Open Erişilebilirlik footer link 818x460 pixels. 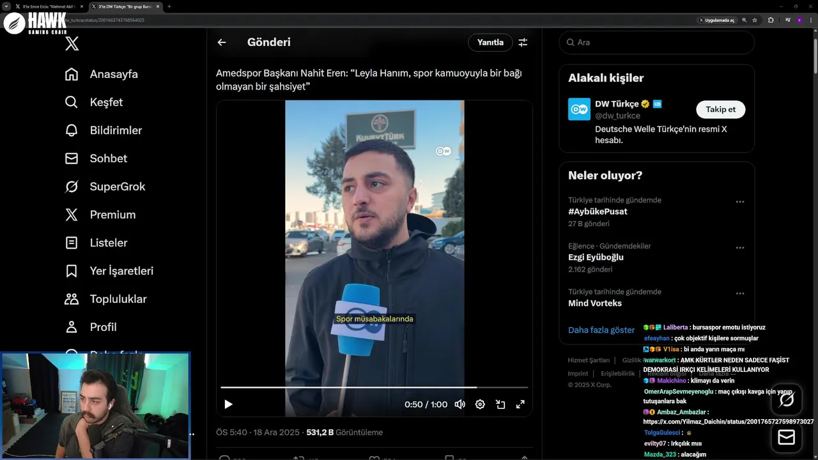click(x=617, y=374)
